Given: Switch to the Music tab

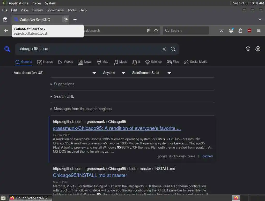Looking at the screenshot, I should (121, 62).
